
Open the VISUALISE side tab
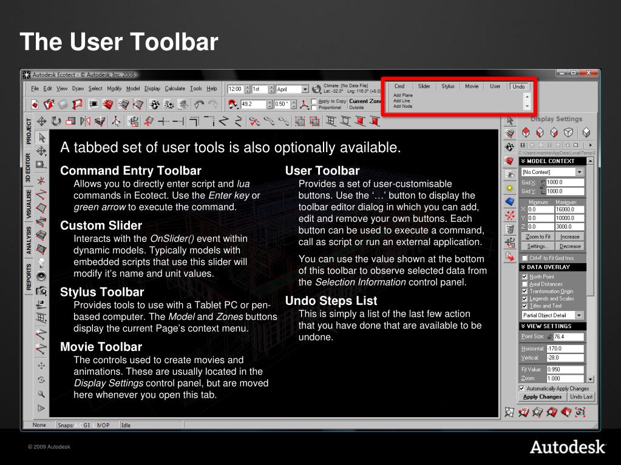[29, 204]
